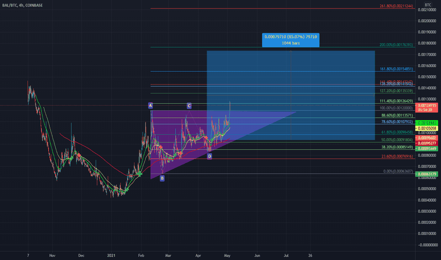Click the 127.20%(0.00135339) Fibonacci label
Image resolution: width=441 pixels, height=260 pixels.
pyautogui.click(x=396, y=91)
